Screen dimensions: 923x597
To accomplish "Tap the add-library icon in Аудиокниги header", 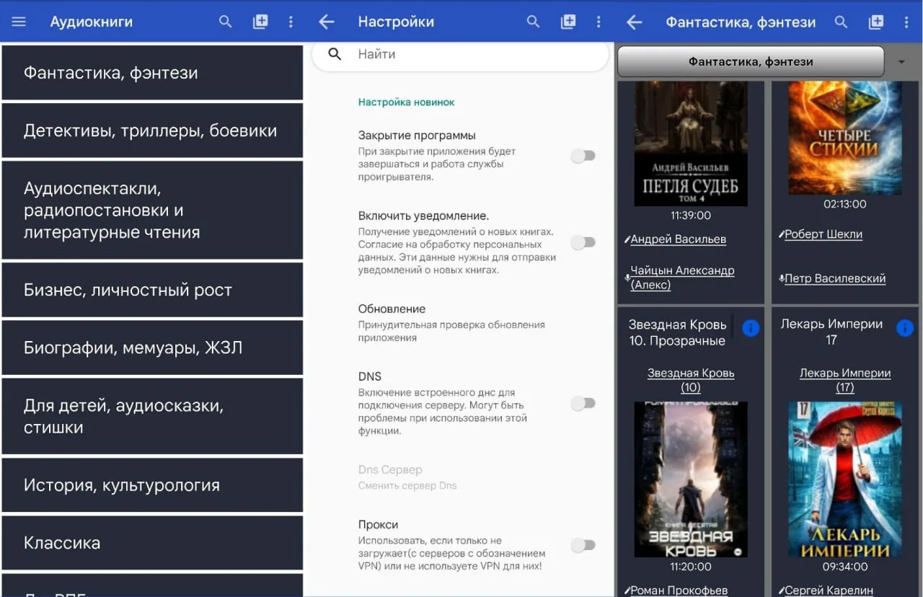I will [x=260, y=22].
